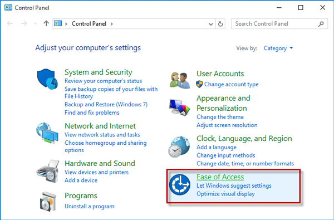
Task: Refresh the Control Panel view
Action: click(220, 24)
